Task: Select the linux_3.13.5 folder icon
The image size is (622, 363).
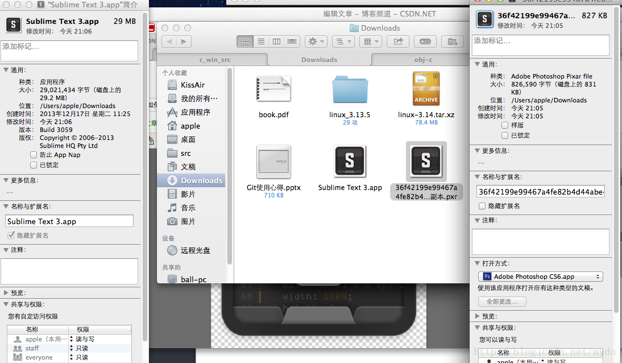Action: pyautogui.click(x=350, y=89)
